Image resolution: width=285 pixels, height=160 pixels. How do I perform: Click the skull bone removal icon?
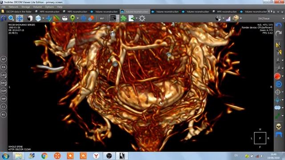(278, 127)
